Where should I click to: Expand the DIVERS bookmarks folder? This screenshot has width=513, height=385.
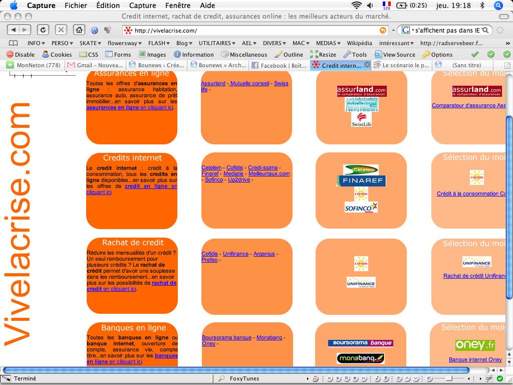(x=275, y=43)
